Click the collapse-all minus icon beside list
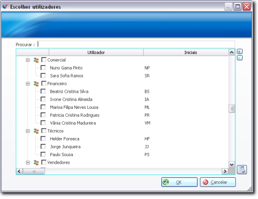Screen dimensions: 258x199 239,58
